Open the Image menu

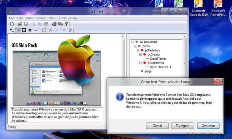(41, 18)
